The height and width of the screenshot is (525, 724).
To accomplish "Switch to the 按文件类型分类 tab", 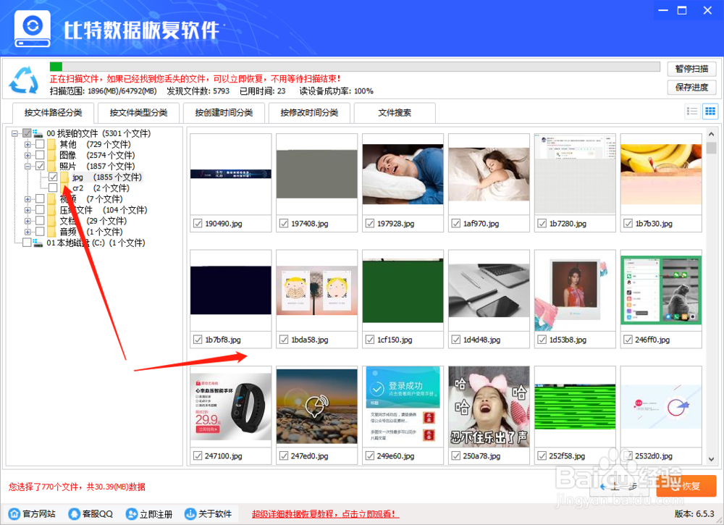I will [x=137, y=113].
